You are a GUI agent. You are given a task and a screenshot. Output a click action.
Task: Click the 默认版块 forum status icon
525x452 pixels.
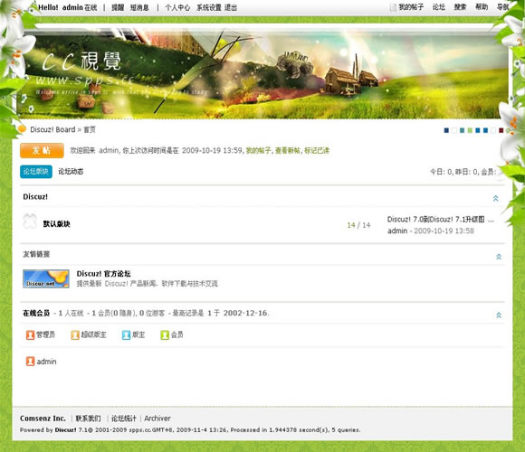(x=30, y=221)
